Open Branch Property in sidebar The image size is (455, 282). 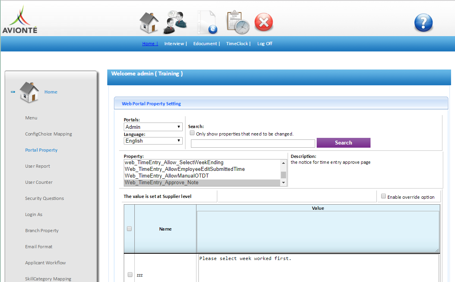(x=42, y=231)
